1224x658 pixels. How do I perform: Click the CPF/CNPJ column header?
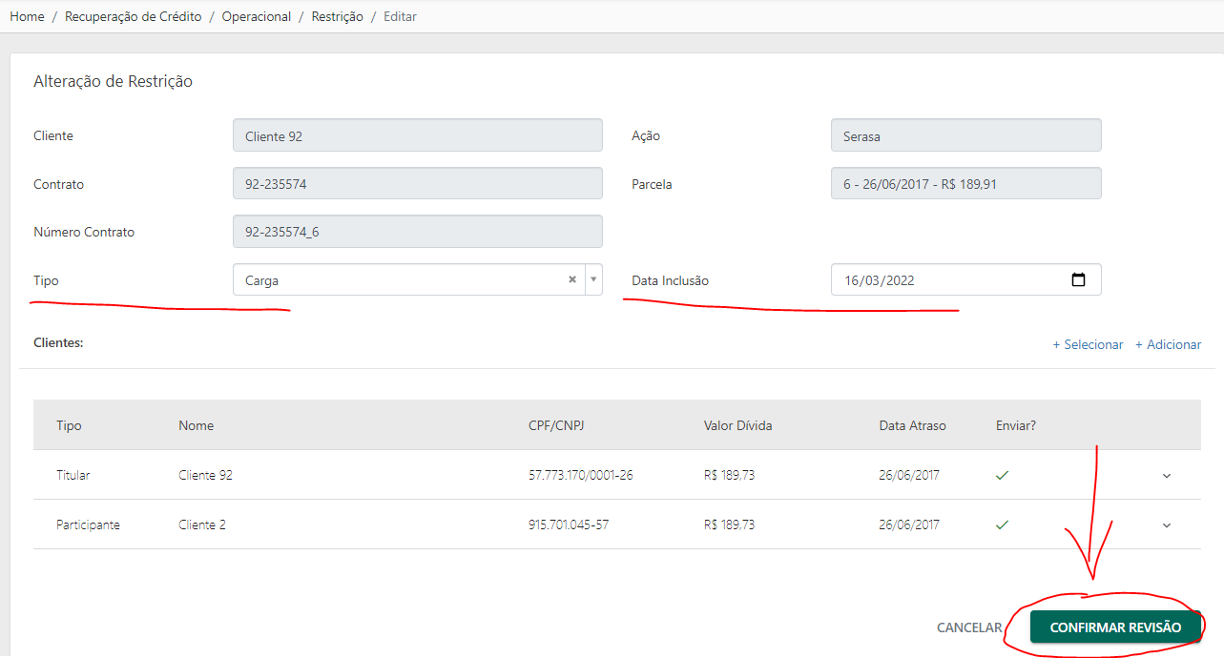point(556,425)
